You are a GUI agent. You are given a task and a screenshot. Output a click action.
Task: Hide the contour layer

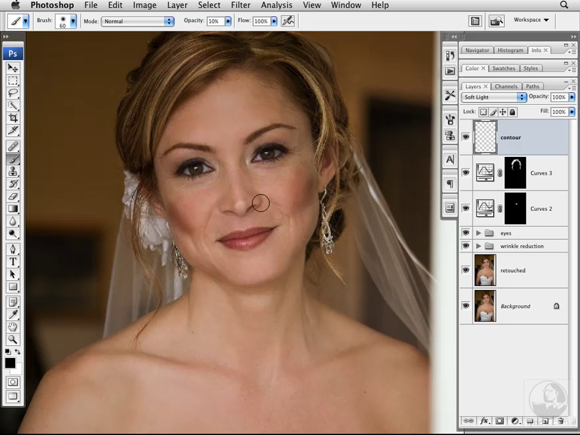pyautogui.click(x=466, y=137)
